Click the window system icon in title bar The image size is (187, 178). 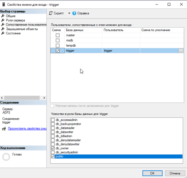pos(4,4)
